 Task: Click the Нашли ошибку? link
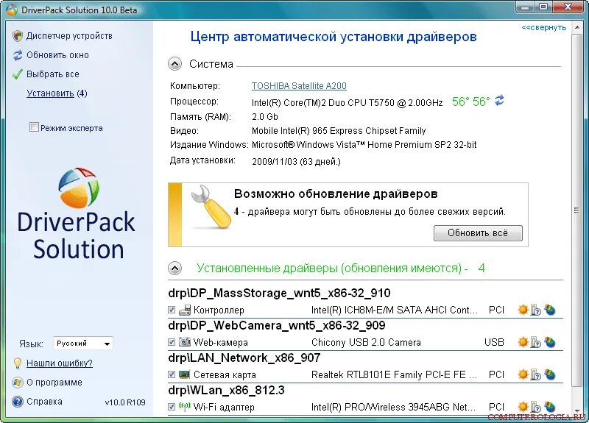60,363
